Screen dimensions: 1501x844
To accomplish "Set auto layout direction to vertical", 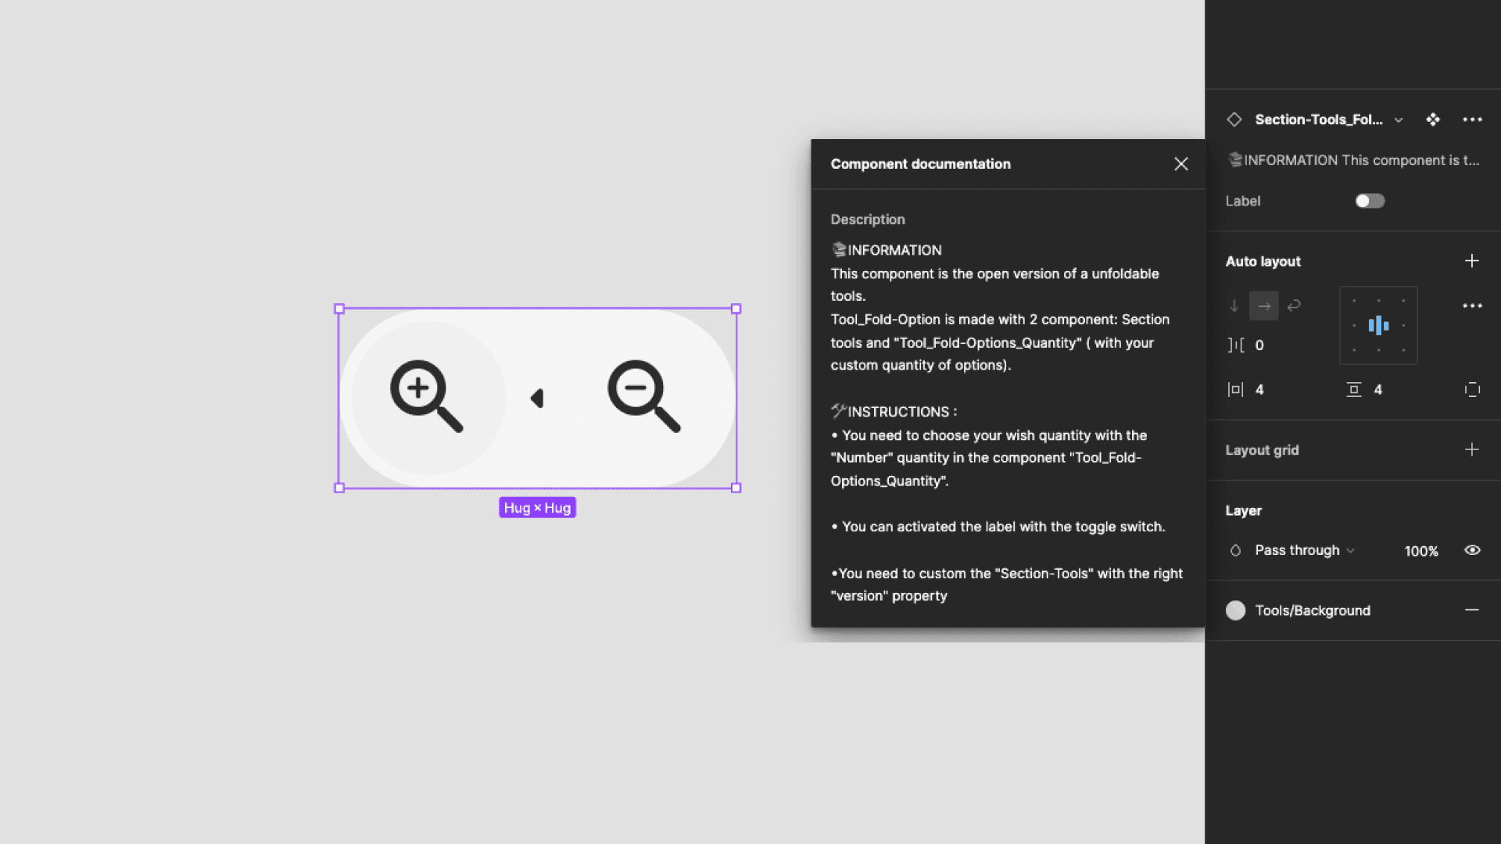I will pyautogui.click(x=1234, y=306).
